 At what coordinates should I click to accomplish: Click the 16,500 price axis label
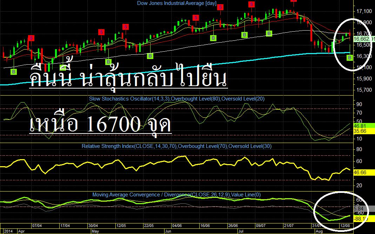coord(364,45)
